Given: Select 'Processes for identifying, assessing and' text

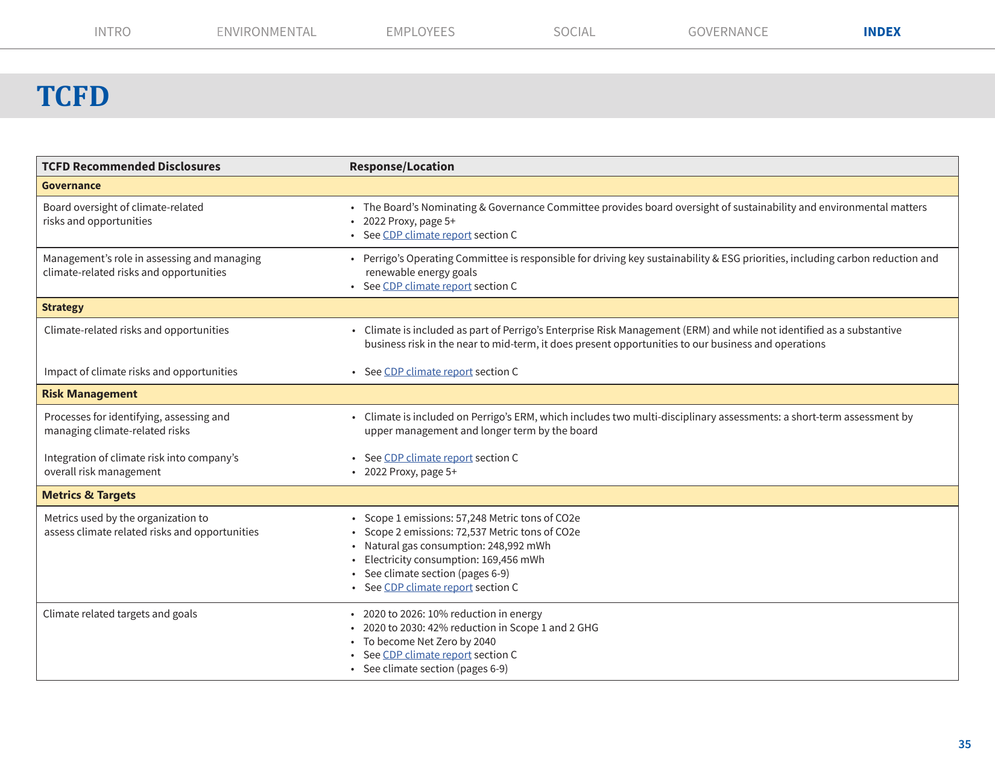Looking at the screenshot, I should pos(137,417).
